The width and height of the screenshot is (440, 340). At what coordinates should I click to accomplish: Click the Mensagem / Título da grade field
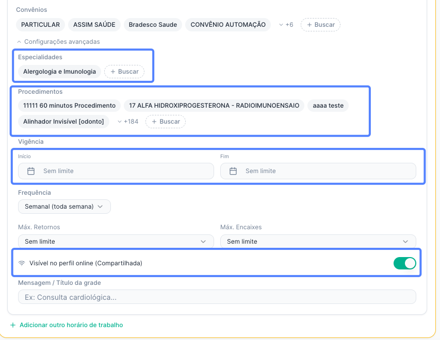(217, 297)
